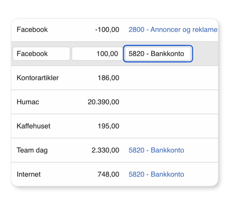This screenshot has height=204, width=232.
Task: Select the Humac row label
Action: (x=28, y=102)
